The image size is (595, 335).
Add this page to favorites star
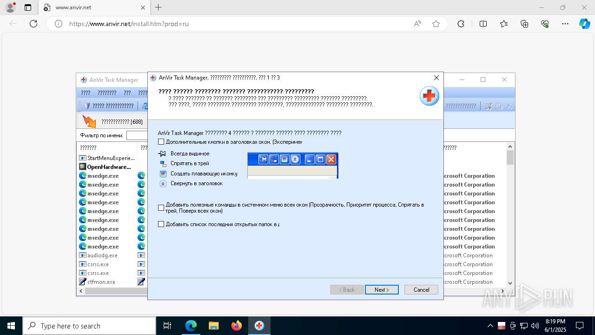[436, 24]
